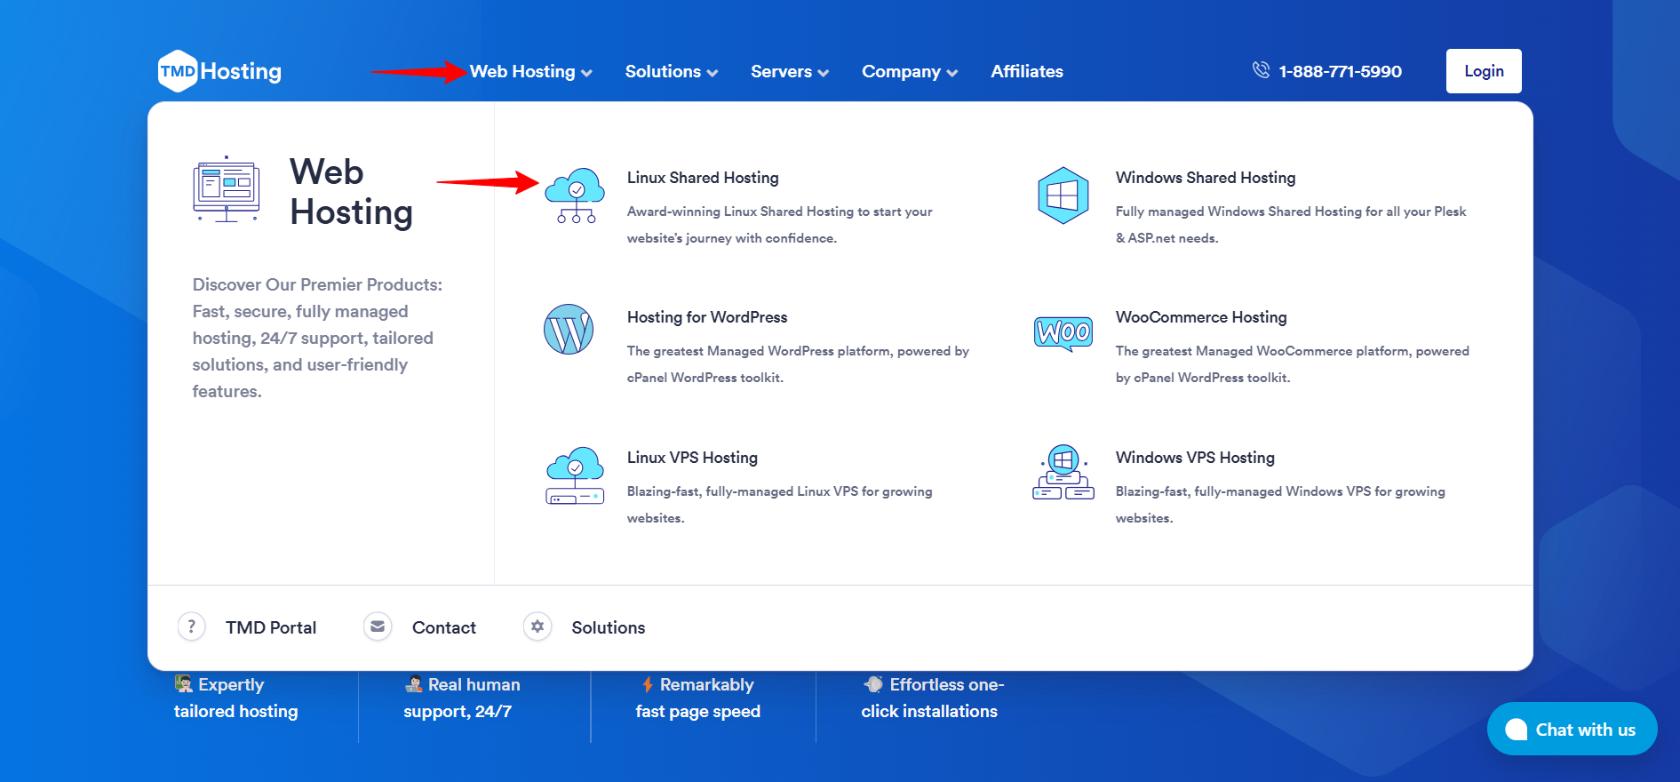This screenshot has width=1680, height=782.
Task: Click the gear icon beside Solutions
Action: pos(537,626)
